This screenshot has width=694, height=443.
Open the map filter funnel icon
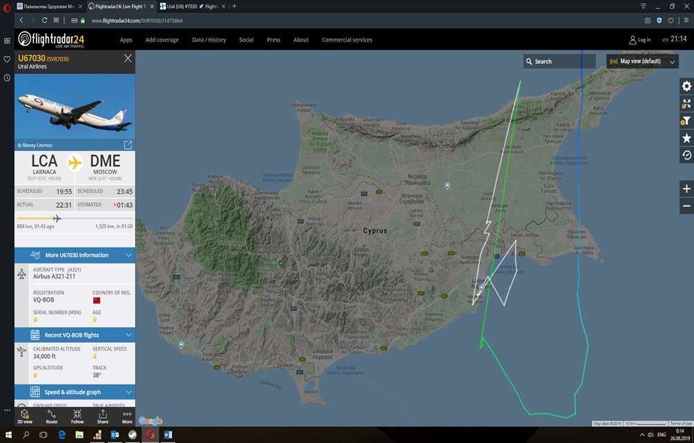click(x=686, y=121)
